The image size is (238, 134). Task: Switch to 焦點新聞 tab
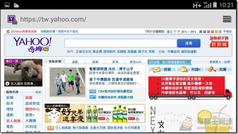[55, 61]
